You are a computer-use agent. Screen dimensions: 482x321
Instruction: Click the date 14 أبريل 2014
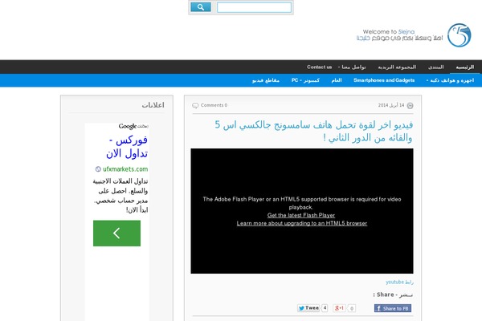tap(391, 105)
